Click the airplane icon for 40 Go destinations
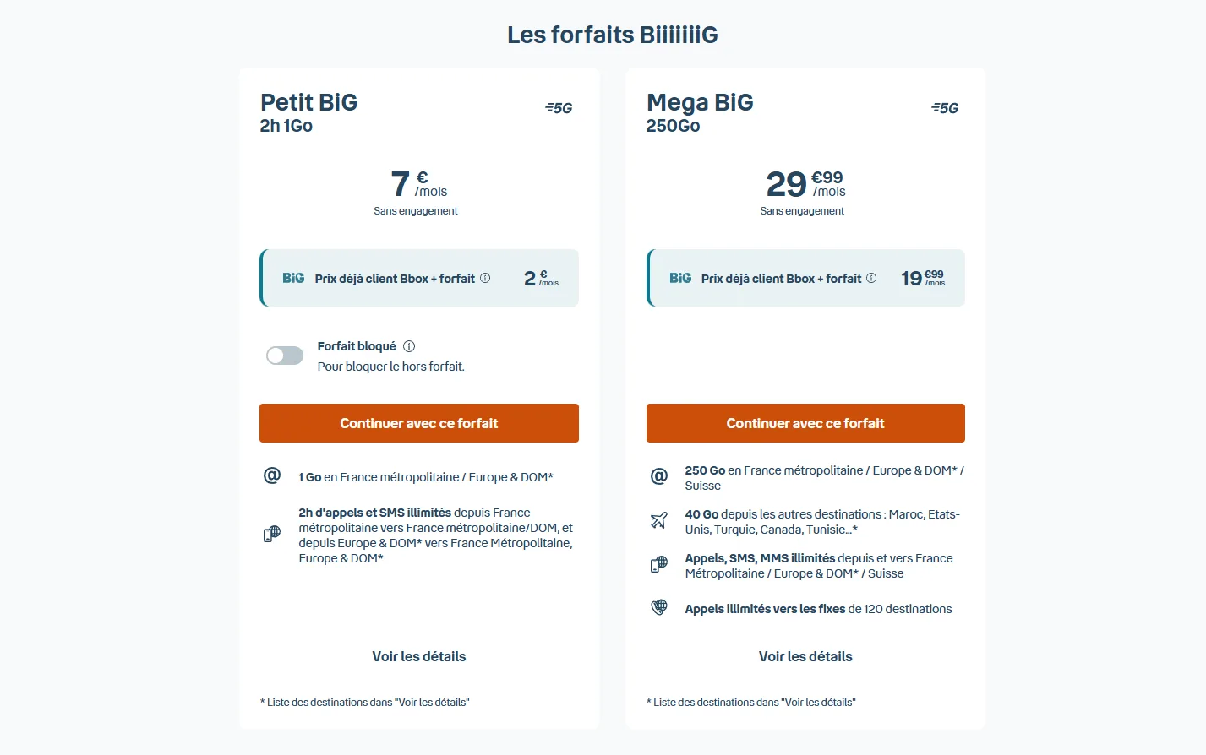Image resolution: width=1206 pixels, height=755 pixels. pos(659,521)
